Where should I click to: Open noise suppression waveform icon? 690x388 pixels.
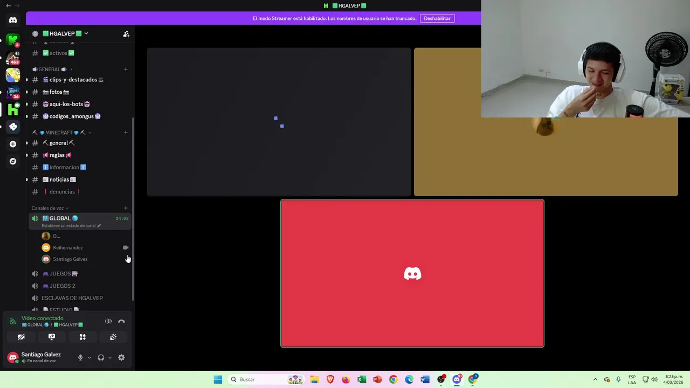[108, 321]
